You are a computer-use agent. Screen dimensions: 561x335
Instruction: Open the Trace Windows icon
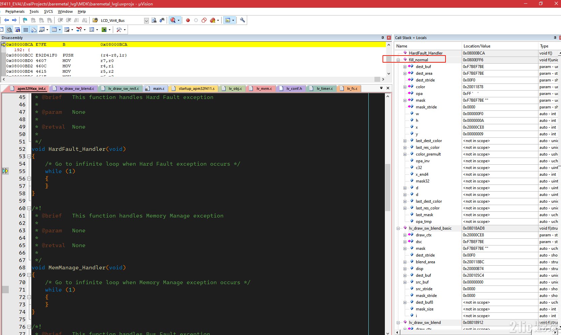tap(92, 30)
